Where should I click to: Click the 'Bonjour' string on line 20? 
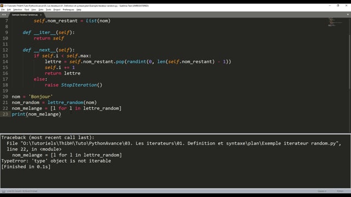41,96
